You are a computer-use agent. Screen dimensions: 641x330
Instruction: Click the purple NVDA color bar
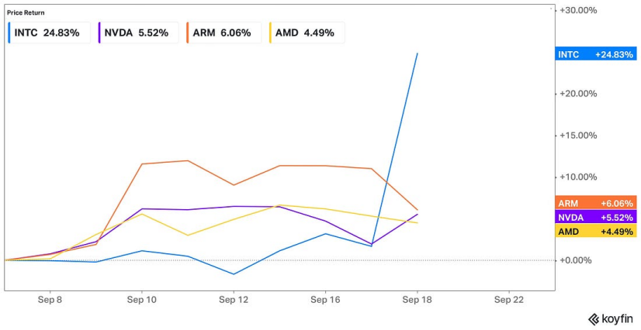[x=99, y=33]
